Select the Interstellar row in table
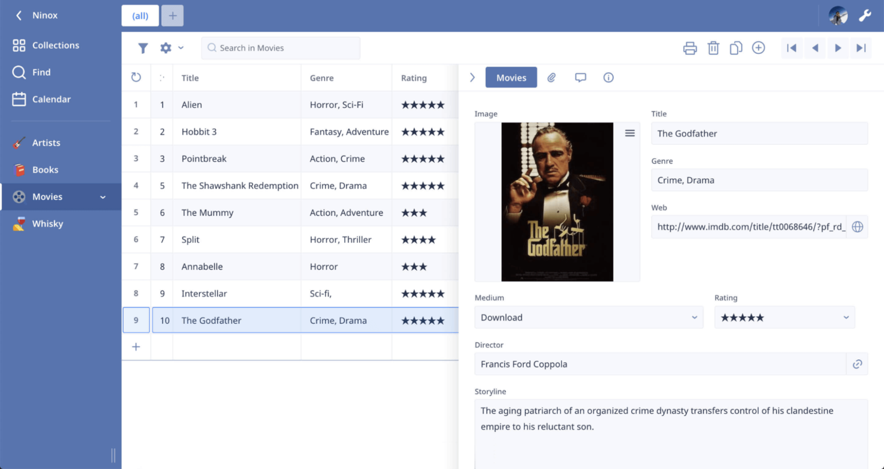This screenshot has height=469, width=884. click(204, 294)
